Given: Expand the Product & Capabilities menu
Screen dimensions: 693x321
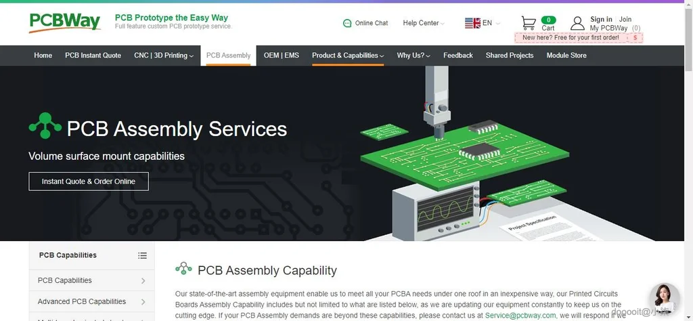Looking at the screenshot, I should pyautogui.click(x=347, y=56).
